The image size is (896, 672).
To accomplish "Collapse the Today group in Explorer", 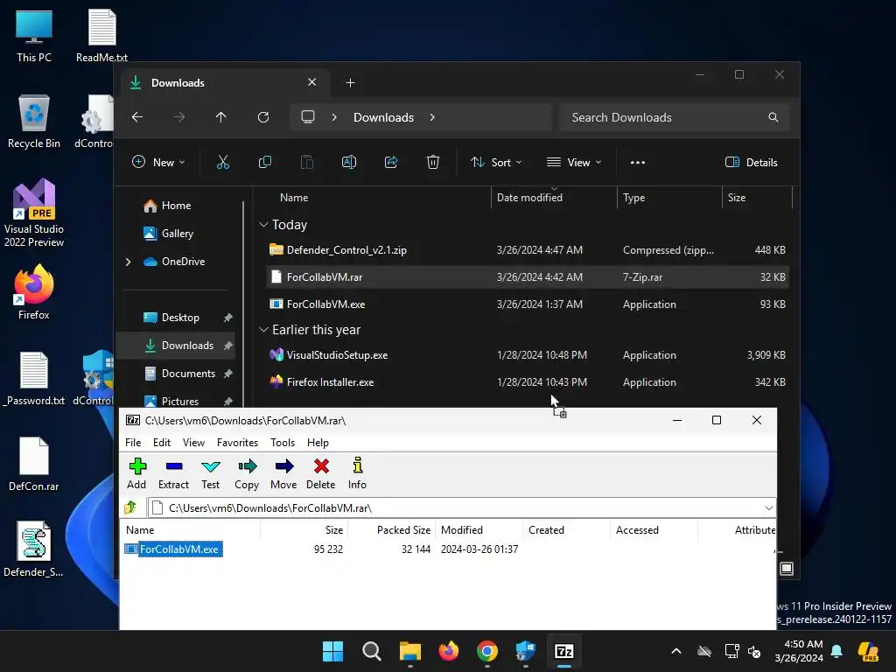I will click(x=263, y=225).
